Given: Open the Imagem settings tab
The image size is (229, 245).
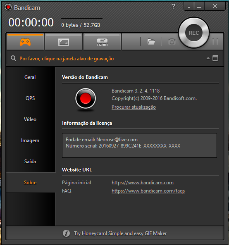Looking at the screenshot, I should click(30, 140).
